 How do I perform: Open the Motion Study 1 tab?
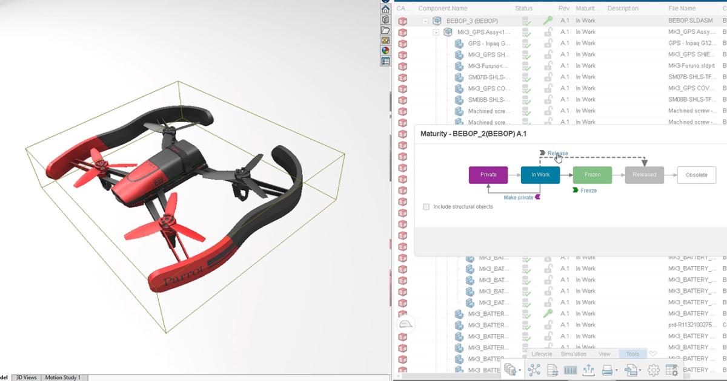pos(63,377)
